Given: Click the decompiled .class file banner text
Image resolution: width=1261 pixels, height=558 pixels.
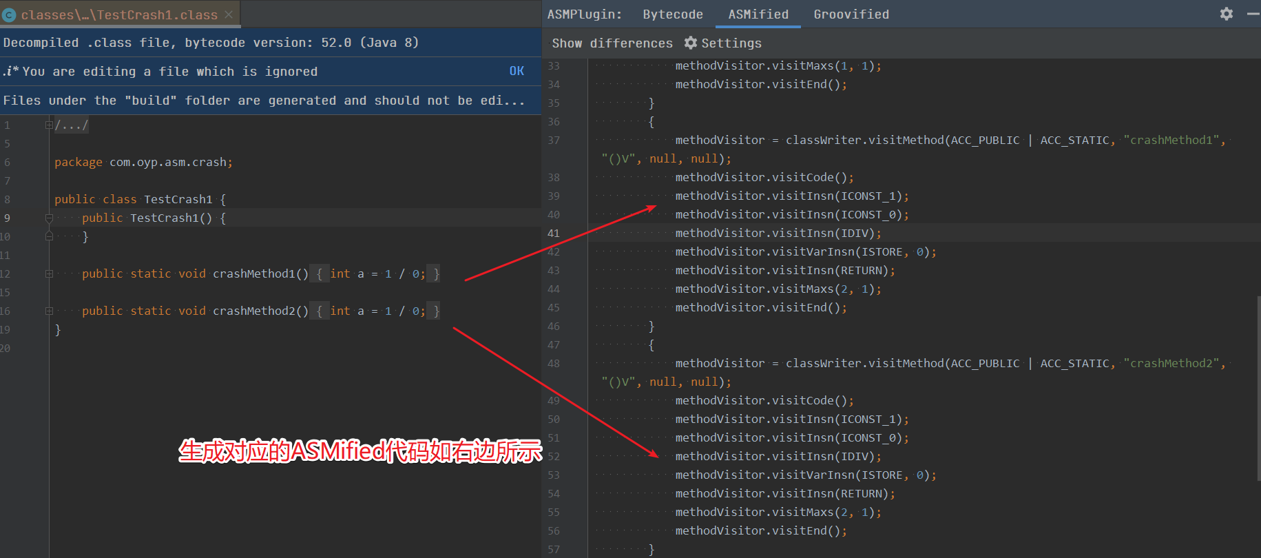Looking at the screenshot, I should coord(211,43).
